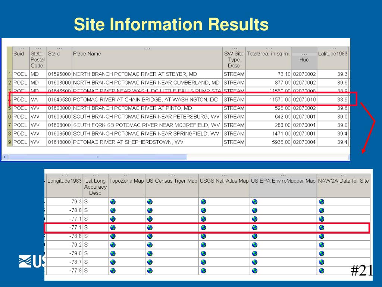
Task: Select row number 2 header
Action: click(x=10, y=83)
